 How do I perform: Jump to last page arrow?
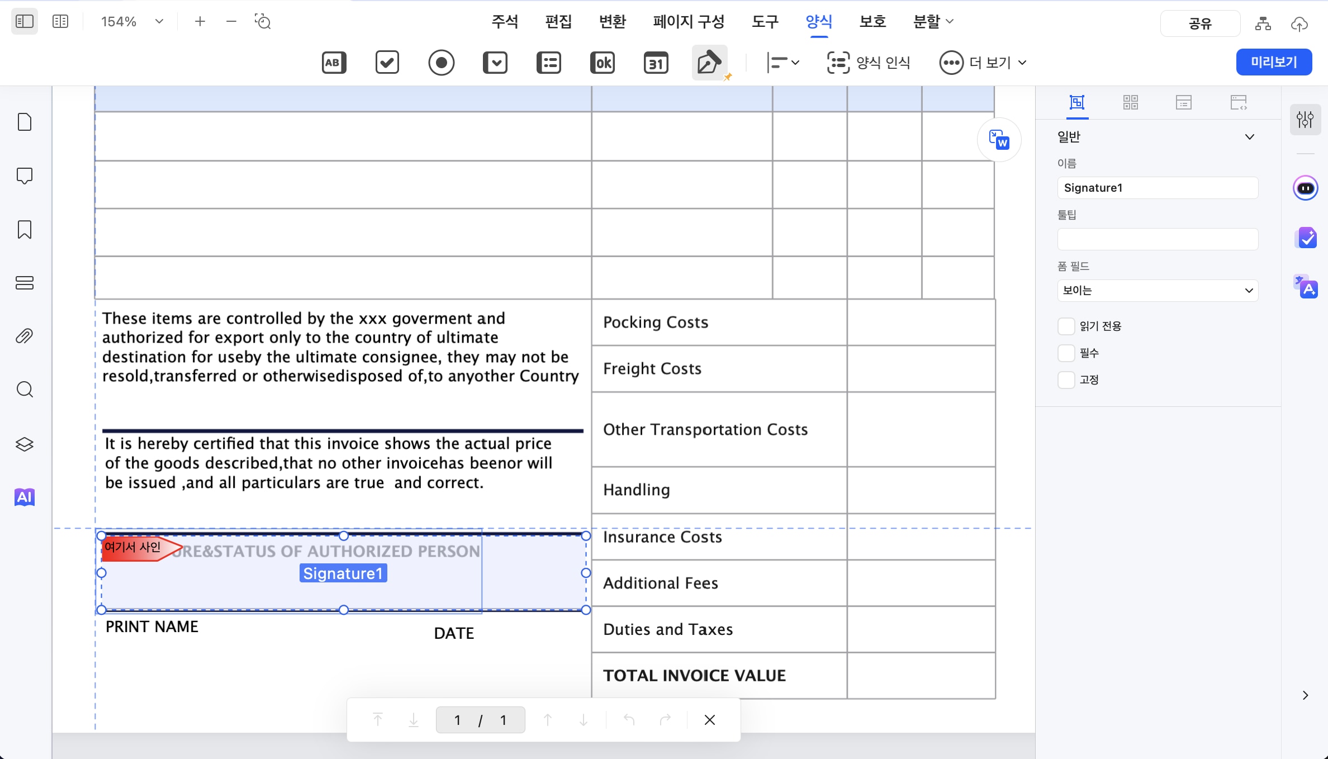coord(414,720)
